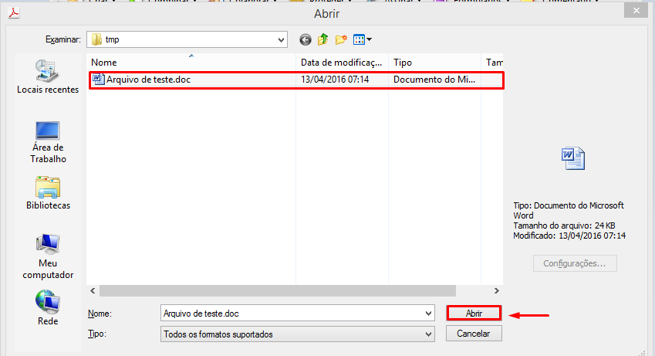Expand the Tipo file format dropdown
Image resolution: width=655 pixels, height=356 pixels.
pos(429,334)
